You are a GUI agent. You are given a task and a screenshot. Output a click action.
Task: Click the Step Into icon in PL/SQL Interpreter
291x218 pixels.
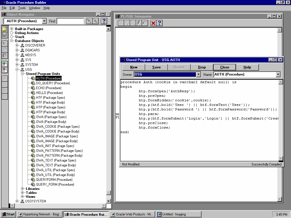121,23
